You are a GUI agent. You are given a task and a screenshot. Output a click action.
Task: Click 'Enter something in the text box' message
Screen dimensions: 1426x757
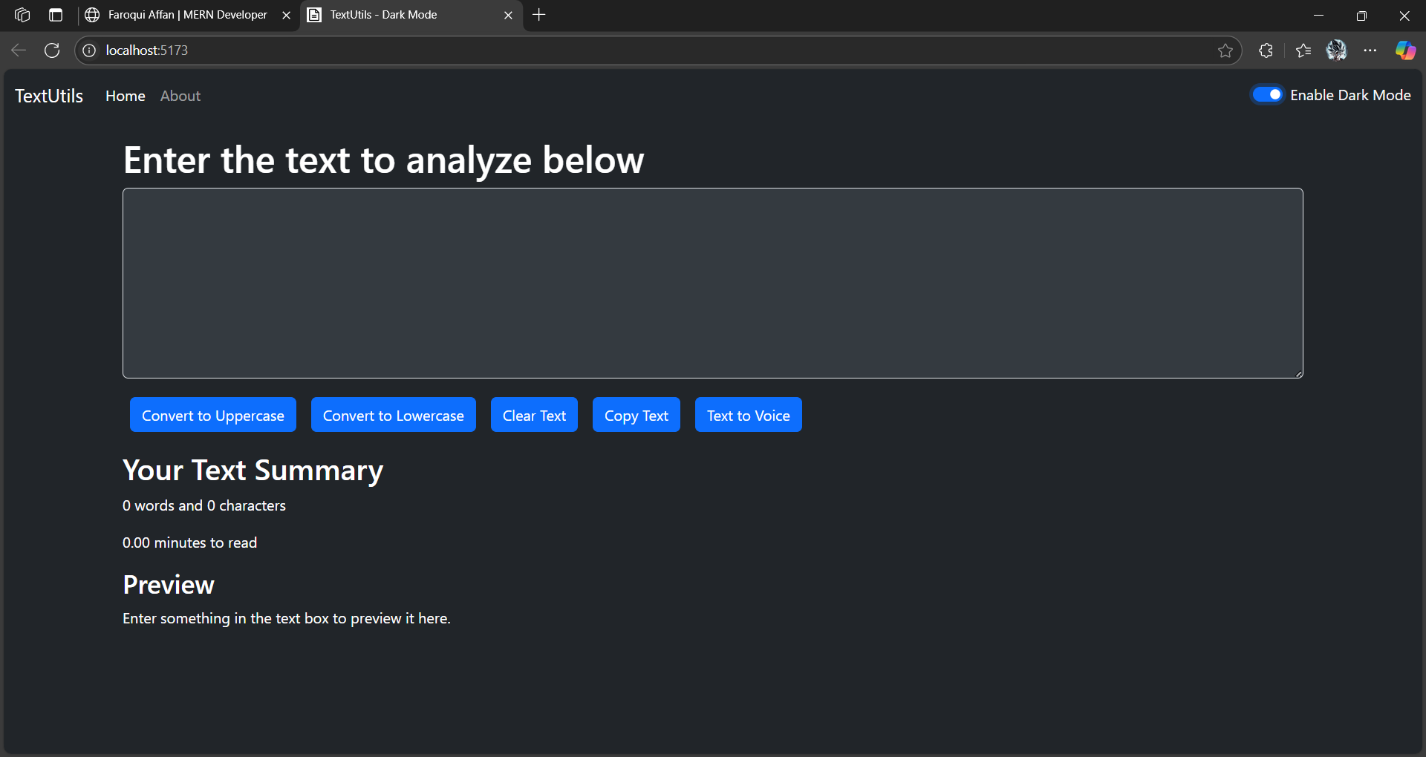click(x=287, y=618)
